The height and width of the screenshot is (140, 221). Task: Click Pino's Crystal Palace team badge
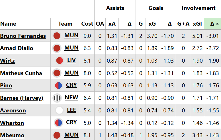tap(58, 85)
